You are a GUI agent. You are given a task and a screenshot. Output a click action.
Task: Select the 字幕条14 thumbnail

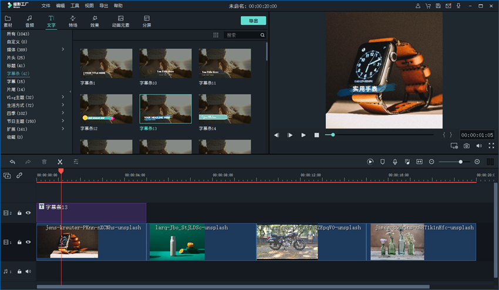pos(225,109)
